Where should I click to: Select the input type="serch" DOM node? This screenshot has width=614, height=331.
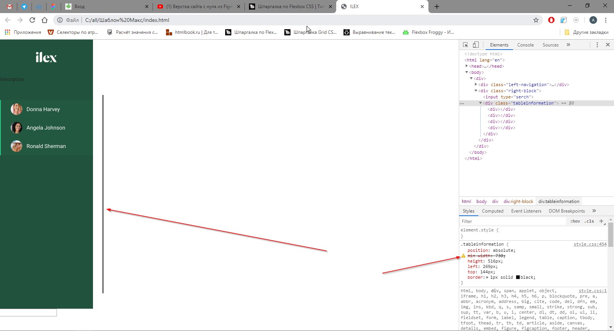508,97
